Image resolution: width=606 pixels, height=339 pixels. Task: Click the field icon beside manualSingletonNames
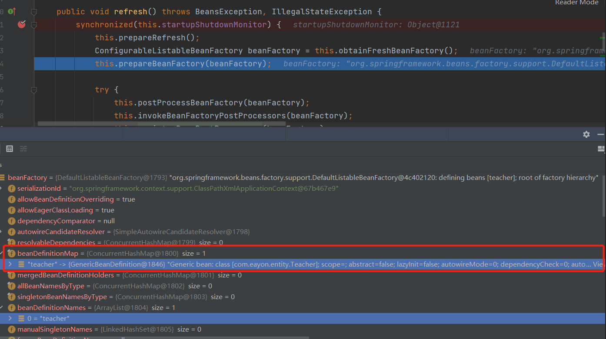coord(12,329)
